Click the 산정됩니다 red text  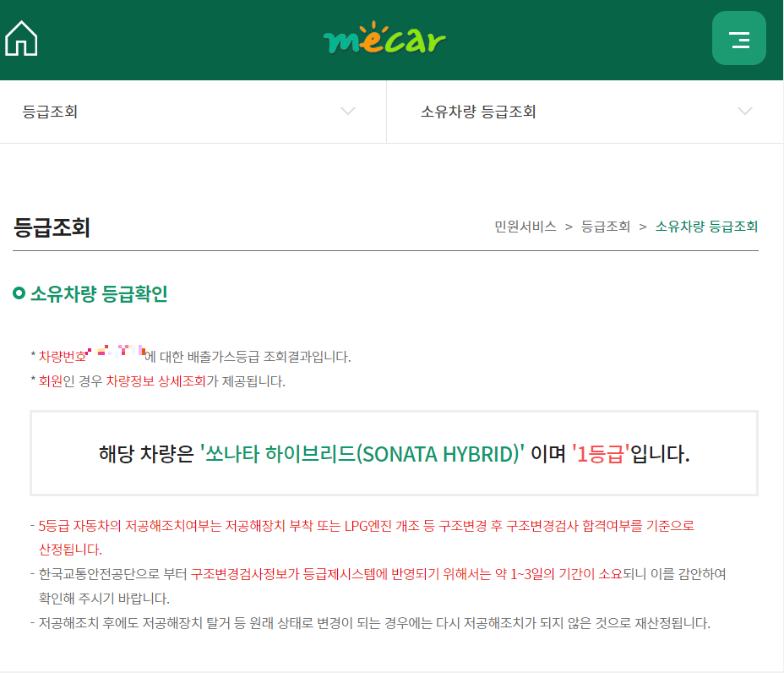tap(70, 550)
